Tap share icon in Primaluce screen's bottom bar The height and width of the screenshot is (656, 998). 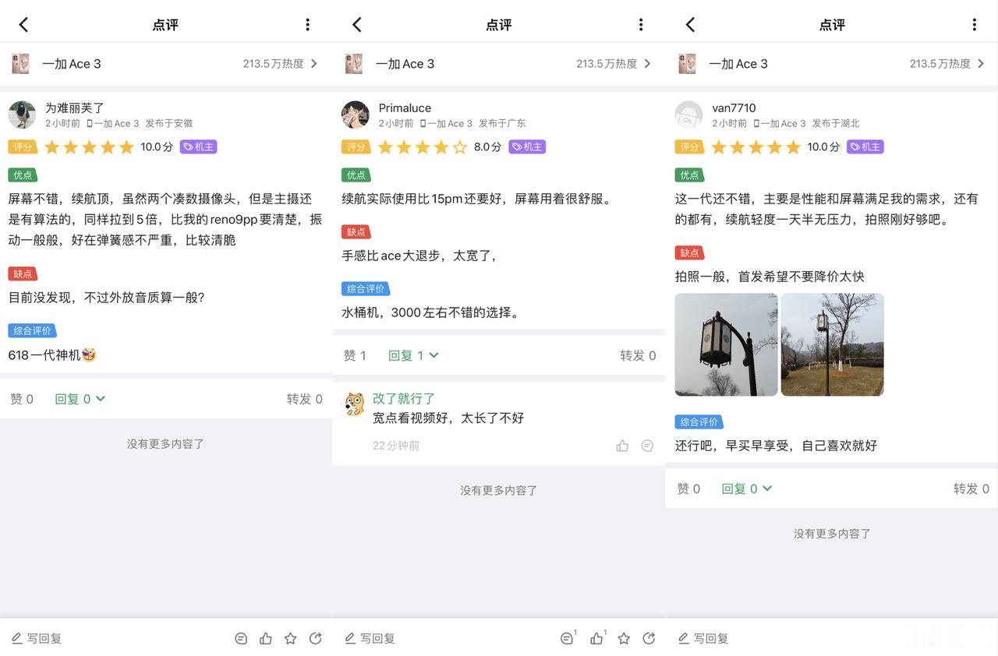pyautogui.click(x=649, y=639)
